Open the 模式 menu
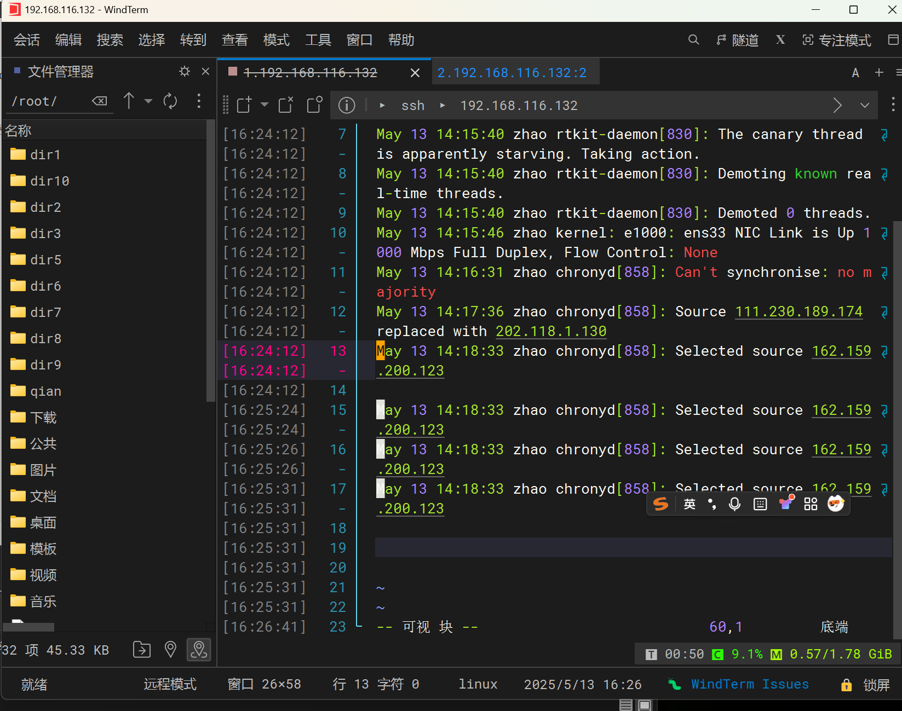 [276, 40]
